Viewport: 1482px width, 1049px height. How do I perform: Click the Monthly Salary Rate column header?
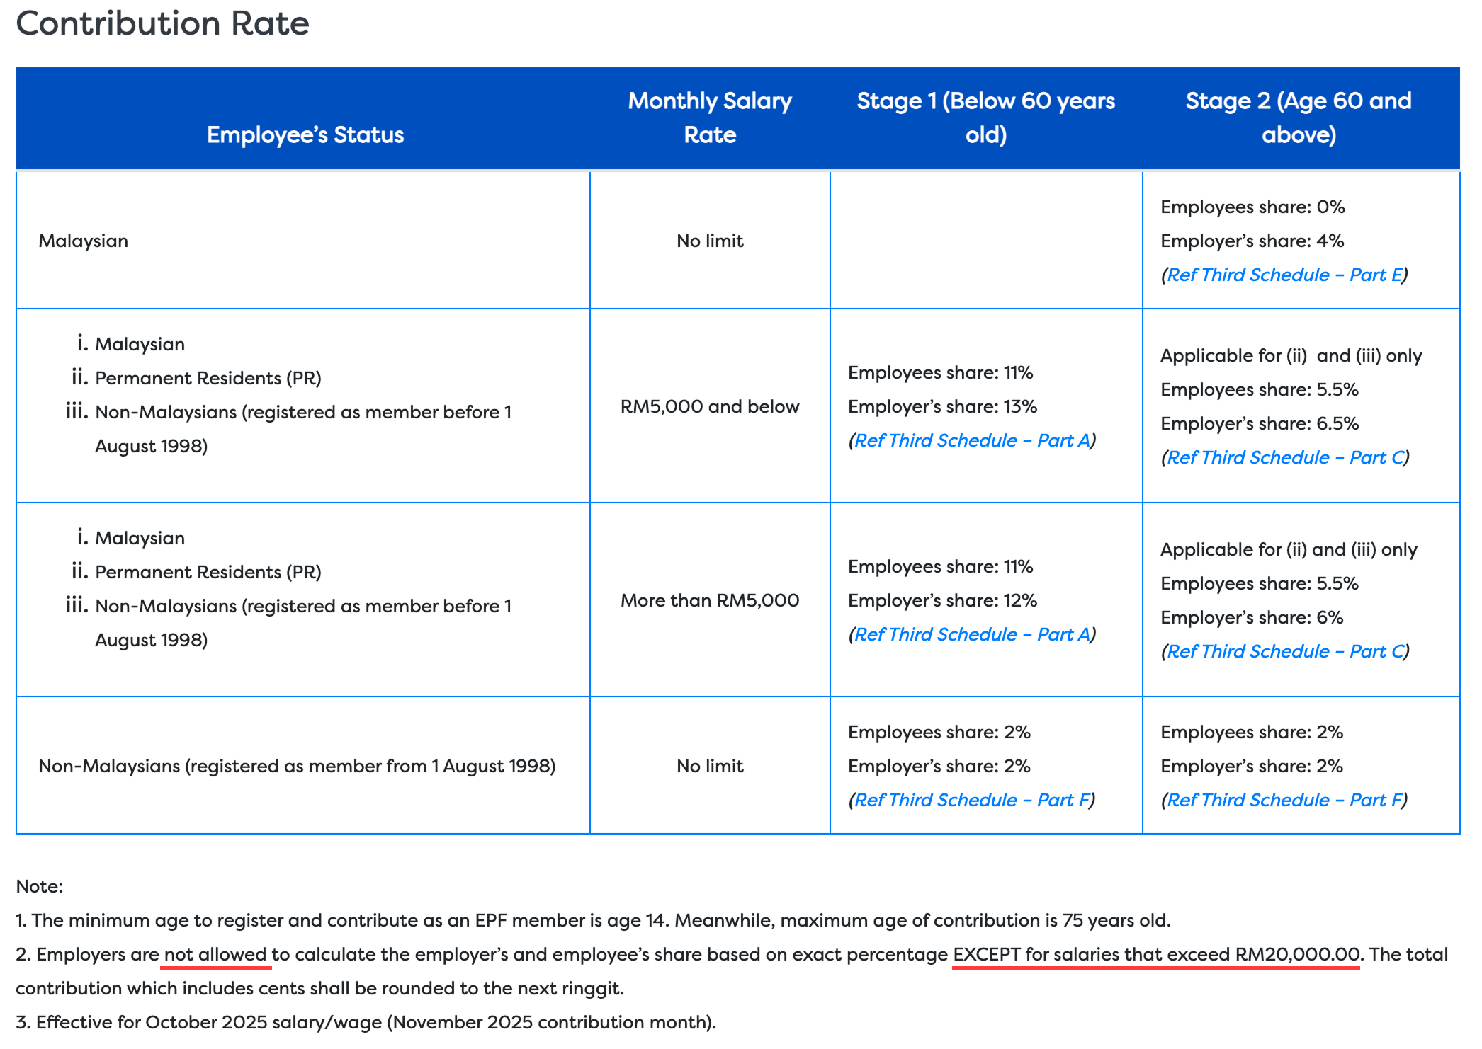click(x=710, y=118)
